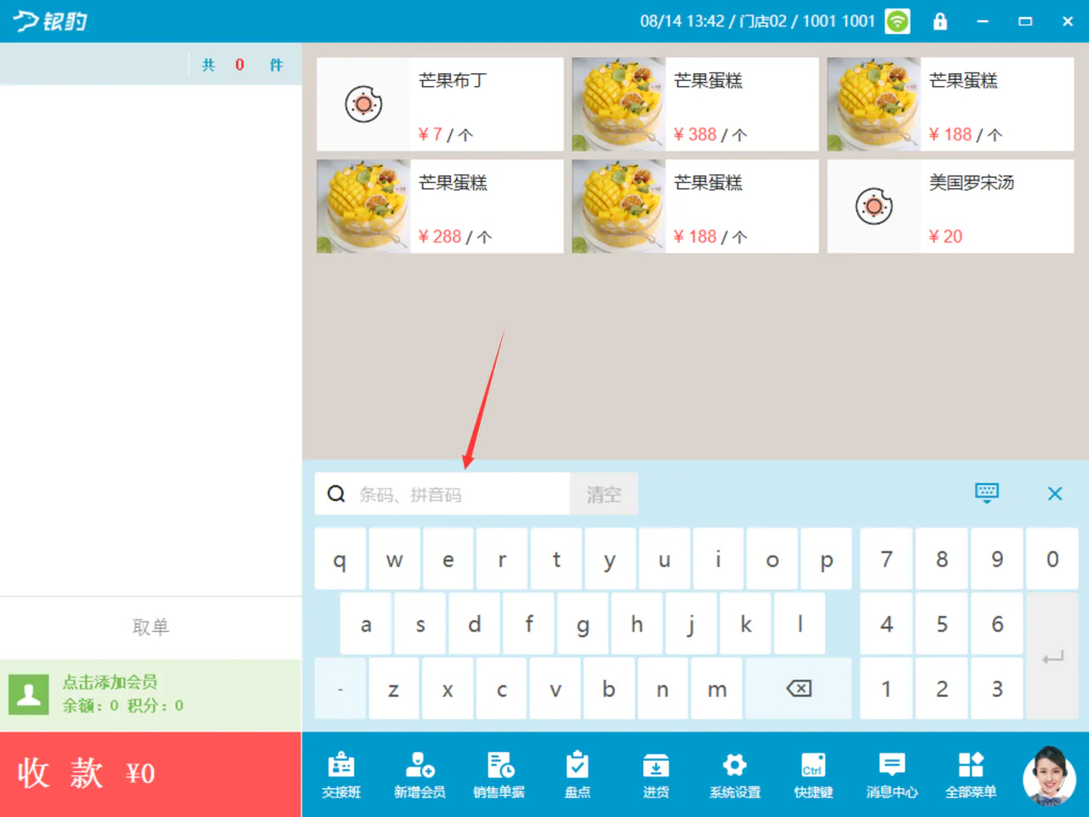Image resolution: width=1089 pixels, height=817 pixels.
Task: Open the 消息中心 message center
Action: click(892, 774)
